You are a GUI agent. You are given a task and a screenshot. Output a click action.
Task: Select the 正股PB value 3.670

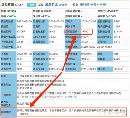point(117,42)
